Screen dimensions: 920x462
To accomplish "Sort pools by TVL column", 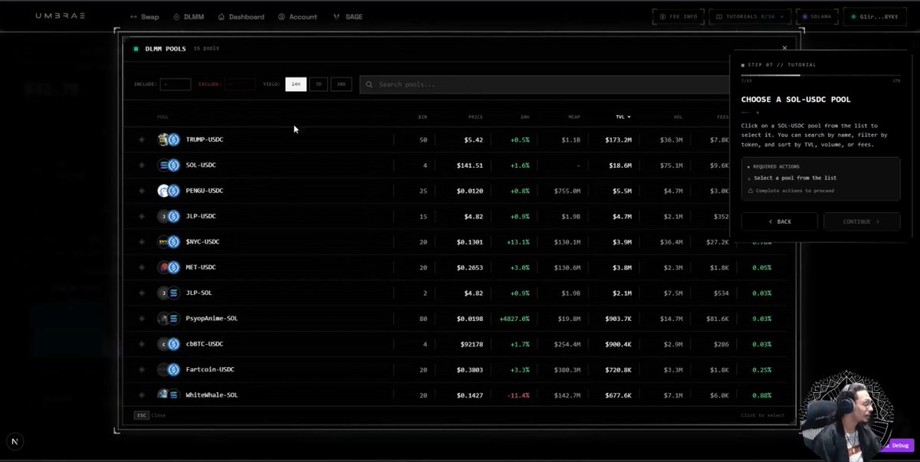I will point(623,117).
